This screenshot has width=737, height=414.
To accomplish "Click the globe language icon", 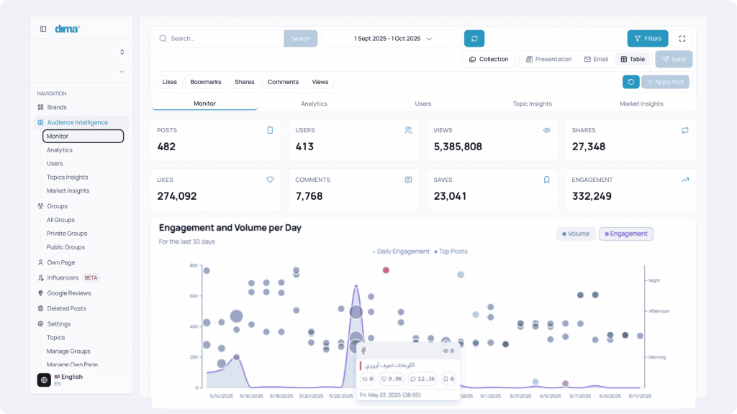I will [44, 380].
